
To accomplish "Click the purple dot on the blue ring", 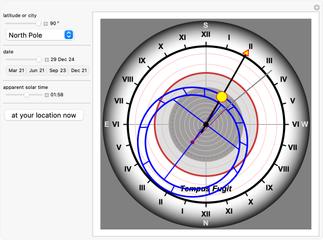I will 192,142.
